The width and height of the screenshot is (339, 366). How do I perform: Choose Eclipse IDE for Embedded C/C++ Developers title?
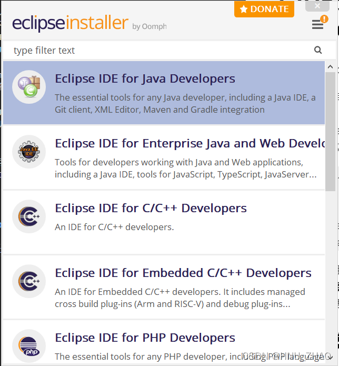183,273
